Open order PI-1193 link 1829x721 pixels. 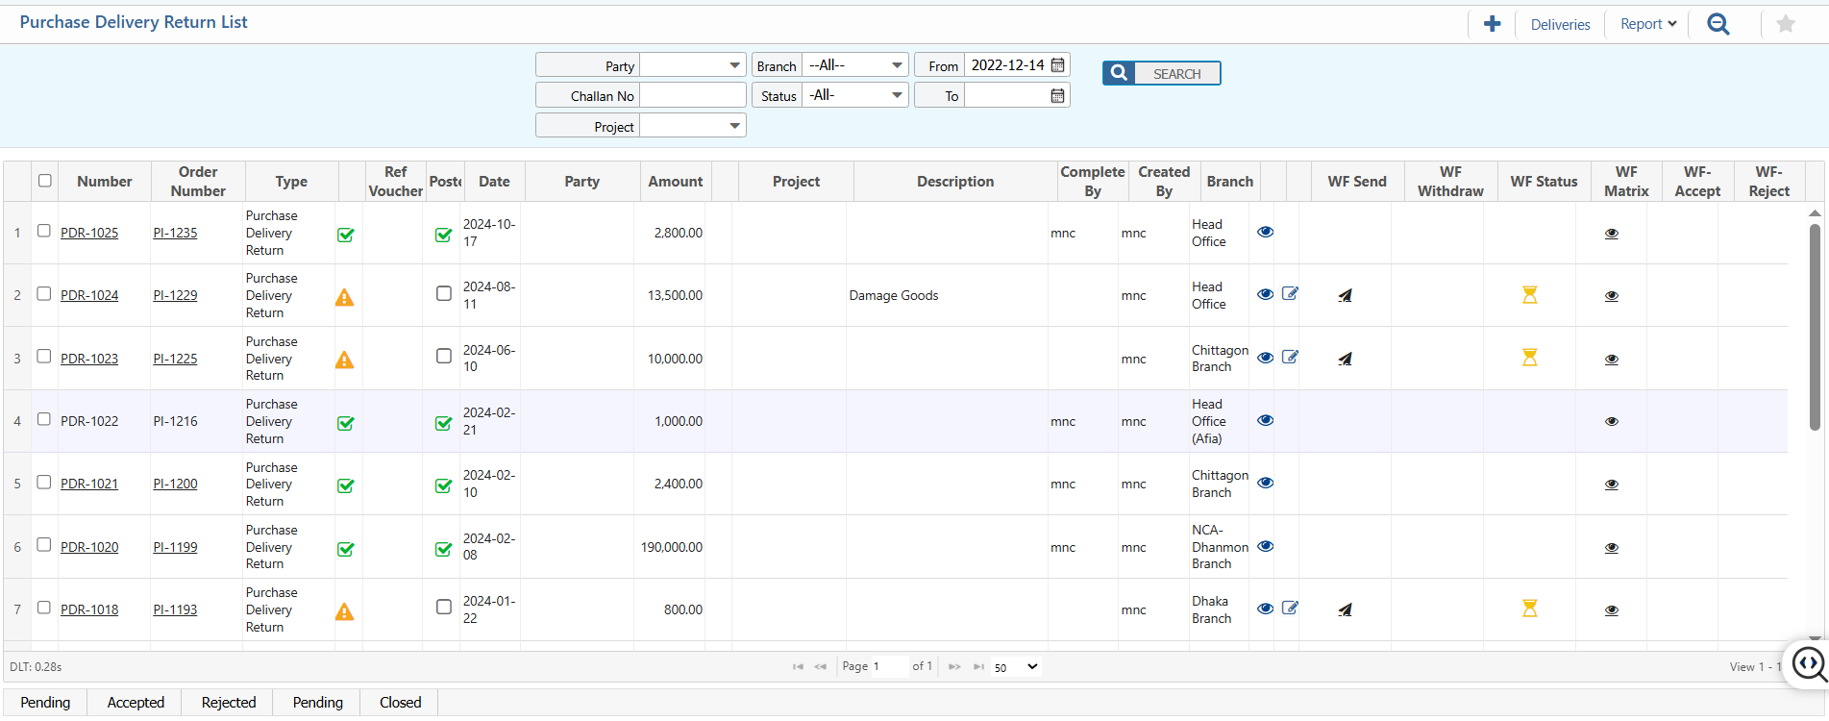point(175,609)
